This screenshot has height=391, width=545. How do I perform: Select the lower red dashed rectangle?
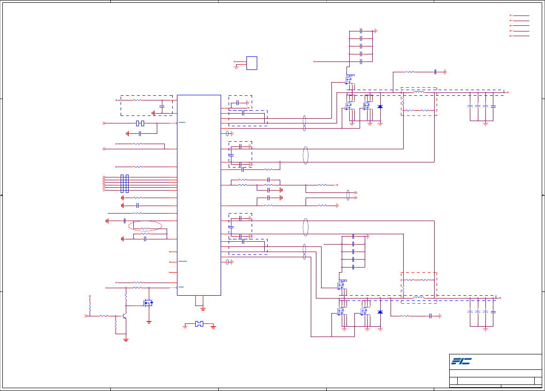(419, 288)
